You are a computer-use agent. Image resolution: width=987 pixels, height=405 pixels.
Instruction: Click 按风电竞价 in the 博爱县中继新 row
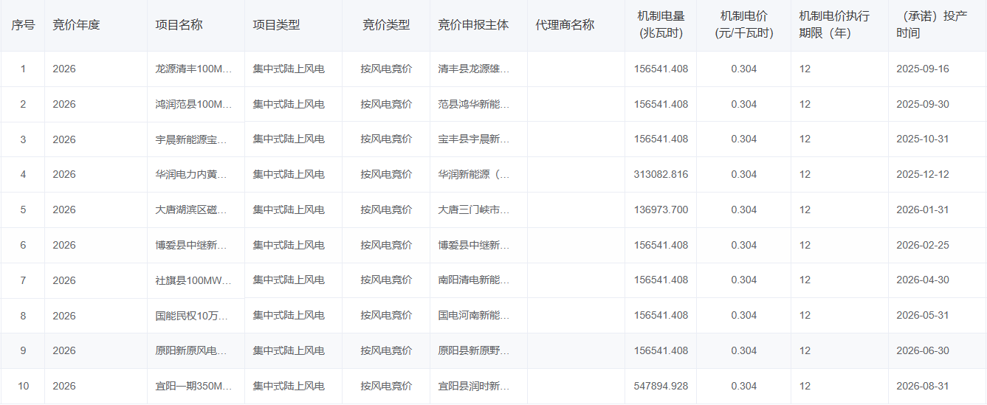pyautogui.click(x=386, y=246)
